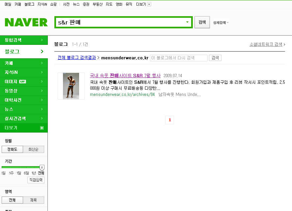Open 지식iN in the left sidebar
The height and width of the screenshot is (211, 292).
pos(11,72)
